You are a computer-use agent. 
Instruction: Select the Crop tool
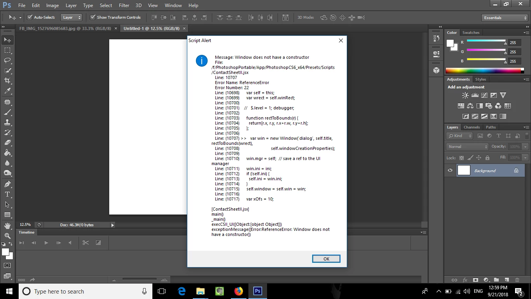(7, 81)
